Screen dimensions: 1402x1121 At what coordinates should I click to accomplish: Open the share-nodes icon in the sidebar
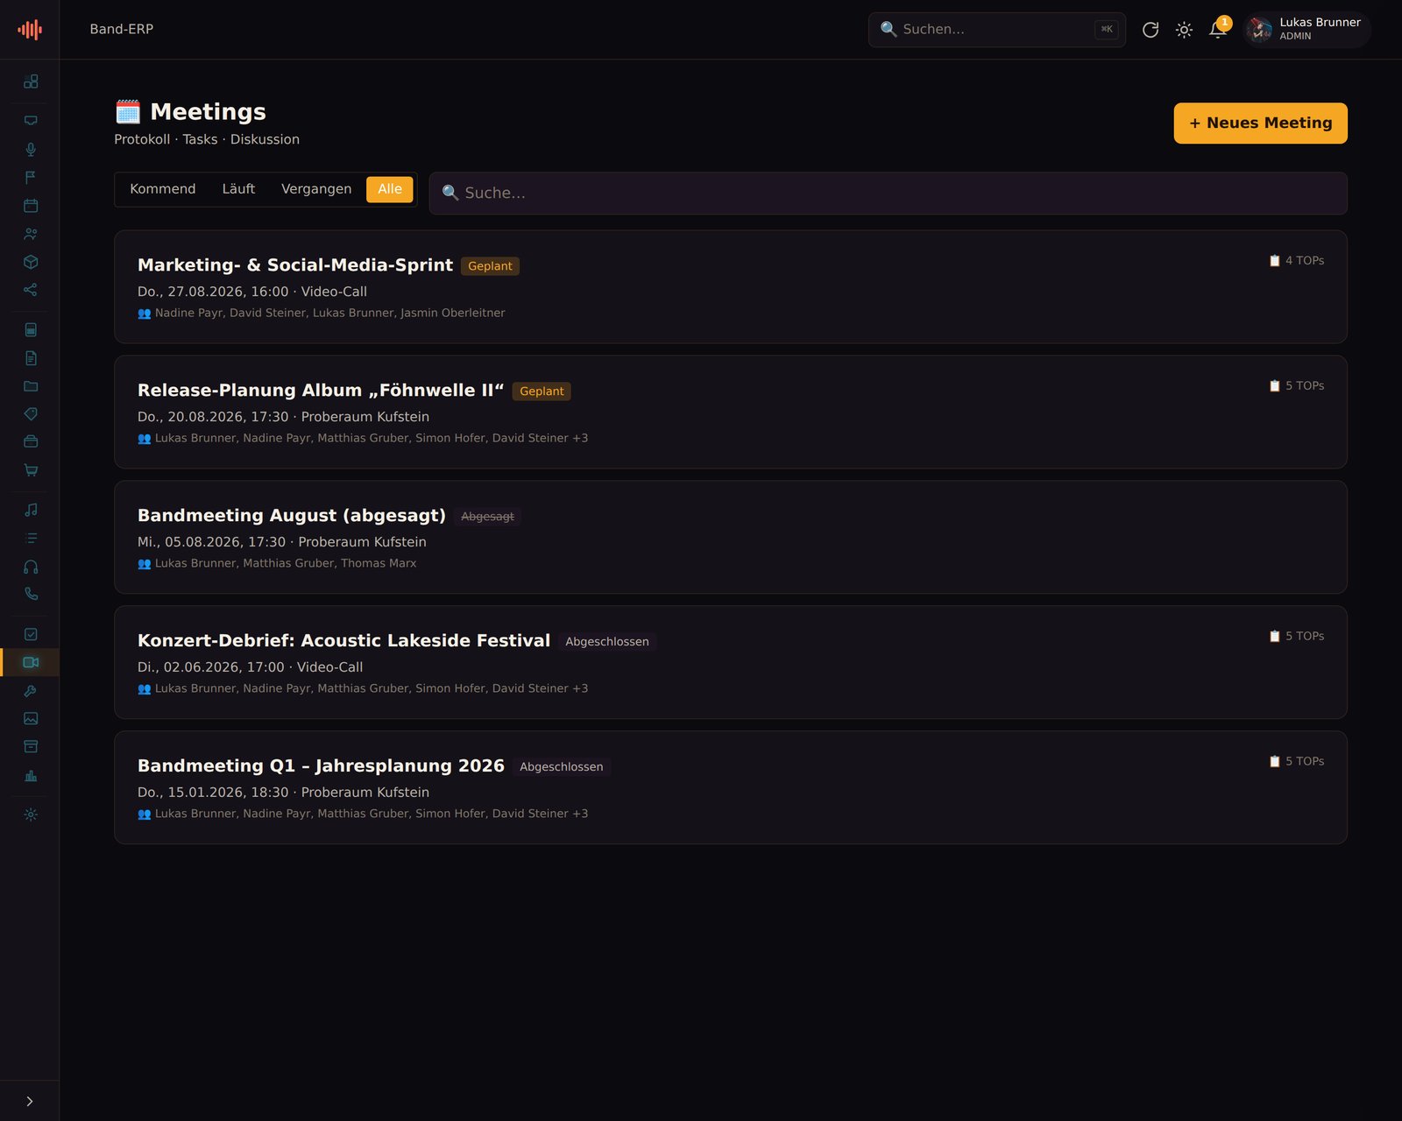click(x=31, y=290)
